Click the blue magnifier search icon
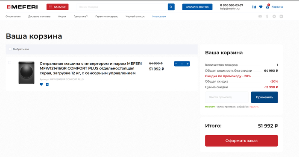This screenshot has height=157, width=299. pyautogui.click(x=171, y=7)
